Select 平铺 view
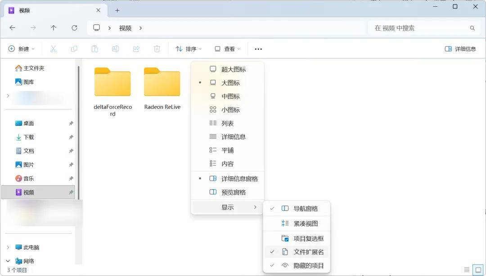486x276 pixels. click(228, 150)
